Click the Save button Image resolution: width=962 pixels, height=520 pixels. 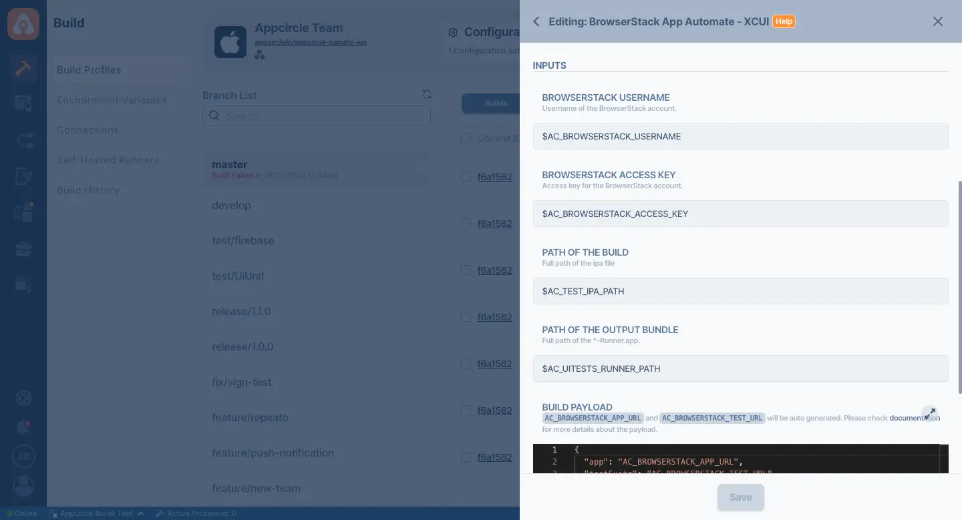[x=740, y=497]
